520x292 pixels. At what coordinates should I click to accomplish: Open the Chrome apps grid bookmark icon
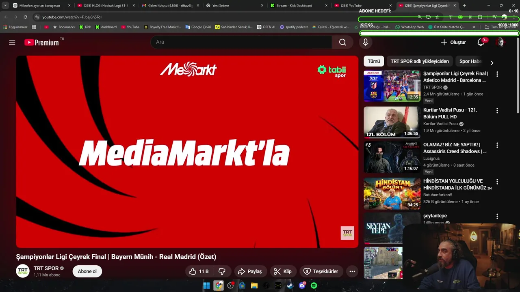pos(34,27)
